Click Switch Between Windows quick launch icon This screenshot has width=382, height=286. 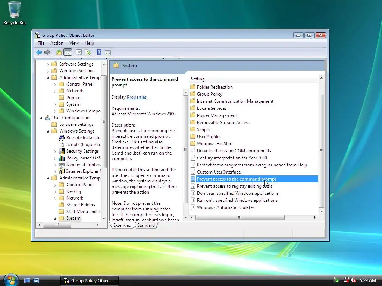tap(36, 281)
